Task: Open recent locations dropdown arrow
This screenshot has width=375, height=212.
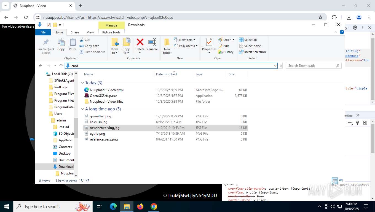Action: coord(55,66)
